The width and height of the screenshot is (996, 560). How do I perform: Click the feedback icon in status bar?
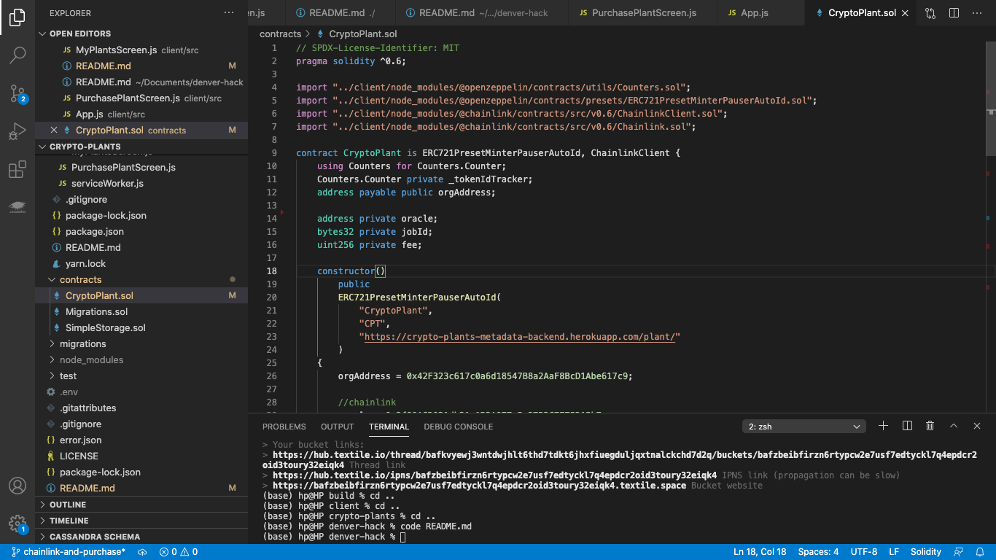coord(959,552)
